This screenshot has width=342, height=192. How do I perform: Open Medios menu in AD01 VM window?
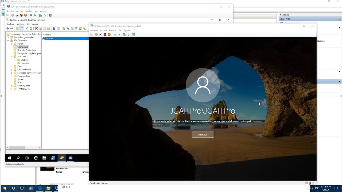point(29,11)
